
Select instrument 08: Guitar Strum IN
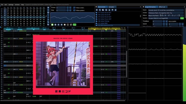(x=104, y=15)
